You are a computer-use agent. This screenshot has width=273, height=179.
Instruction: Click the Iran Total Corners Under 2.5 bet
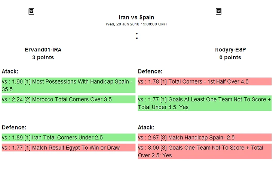pos(68,137)
